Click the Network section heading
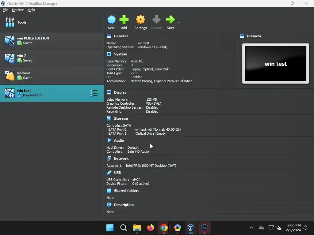 (x=121, y=159)
